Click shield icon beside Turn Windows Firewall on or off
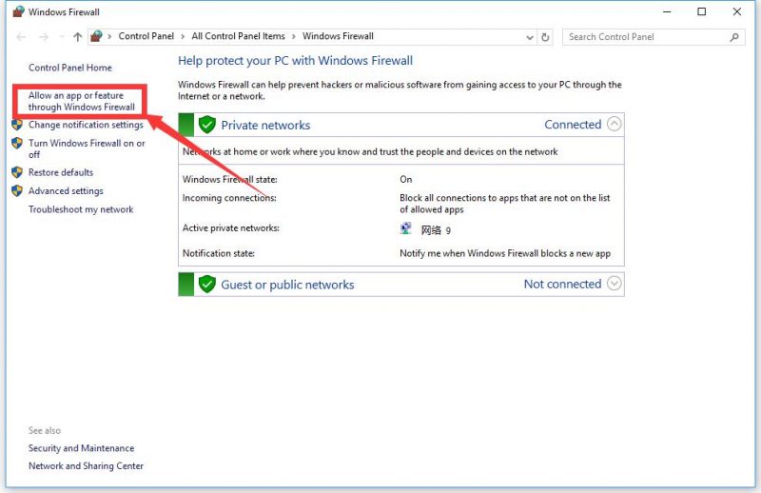The height and width of the screenshot is (493, 761). pos(17,144)
